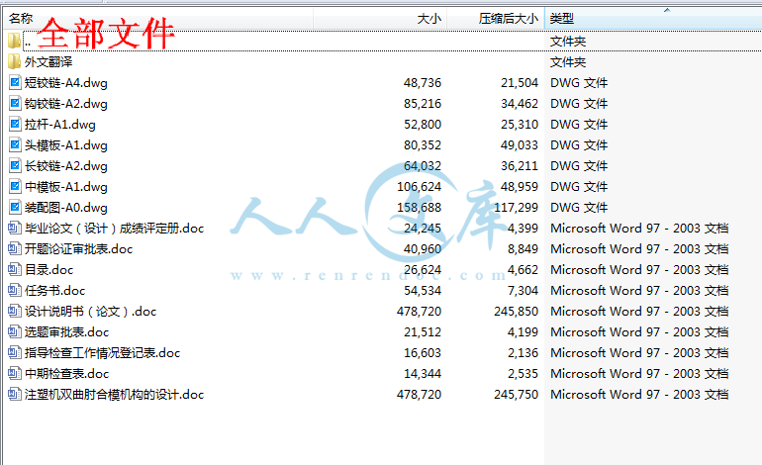
Task: Click compressed size 245,750
Action: click(x=517, y=394)
